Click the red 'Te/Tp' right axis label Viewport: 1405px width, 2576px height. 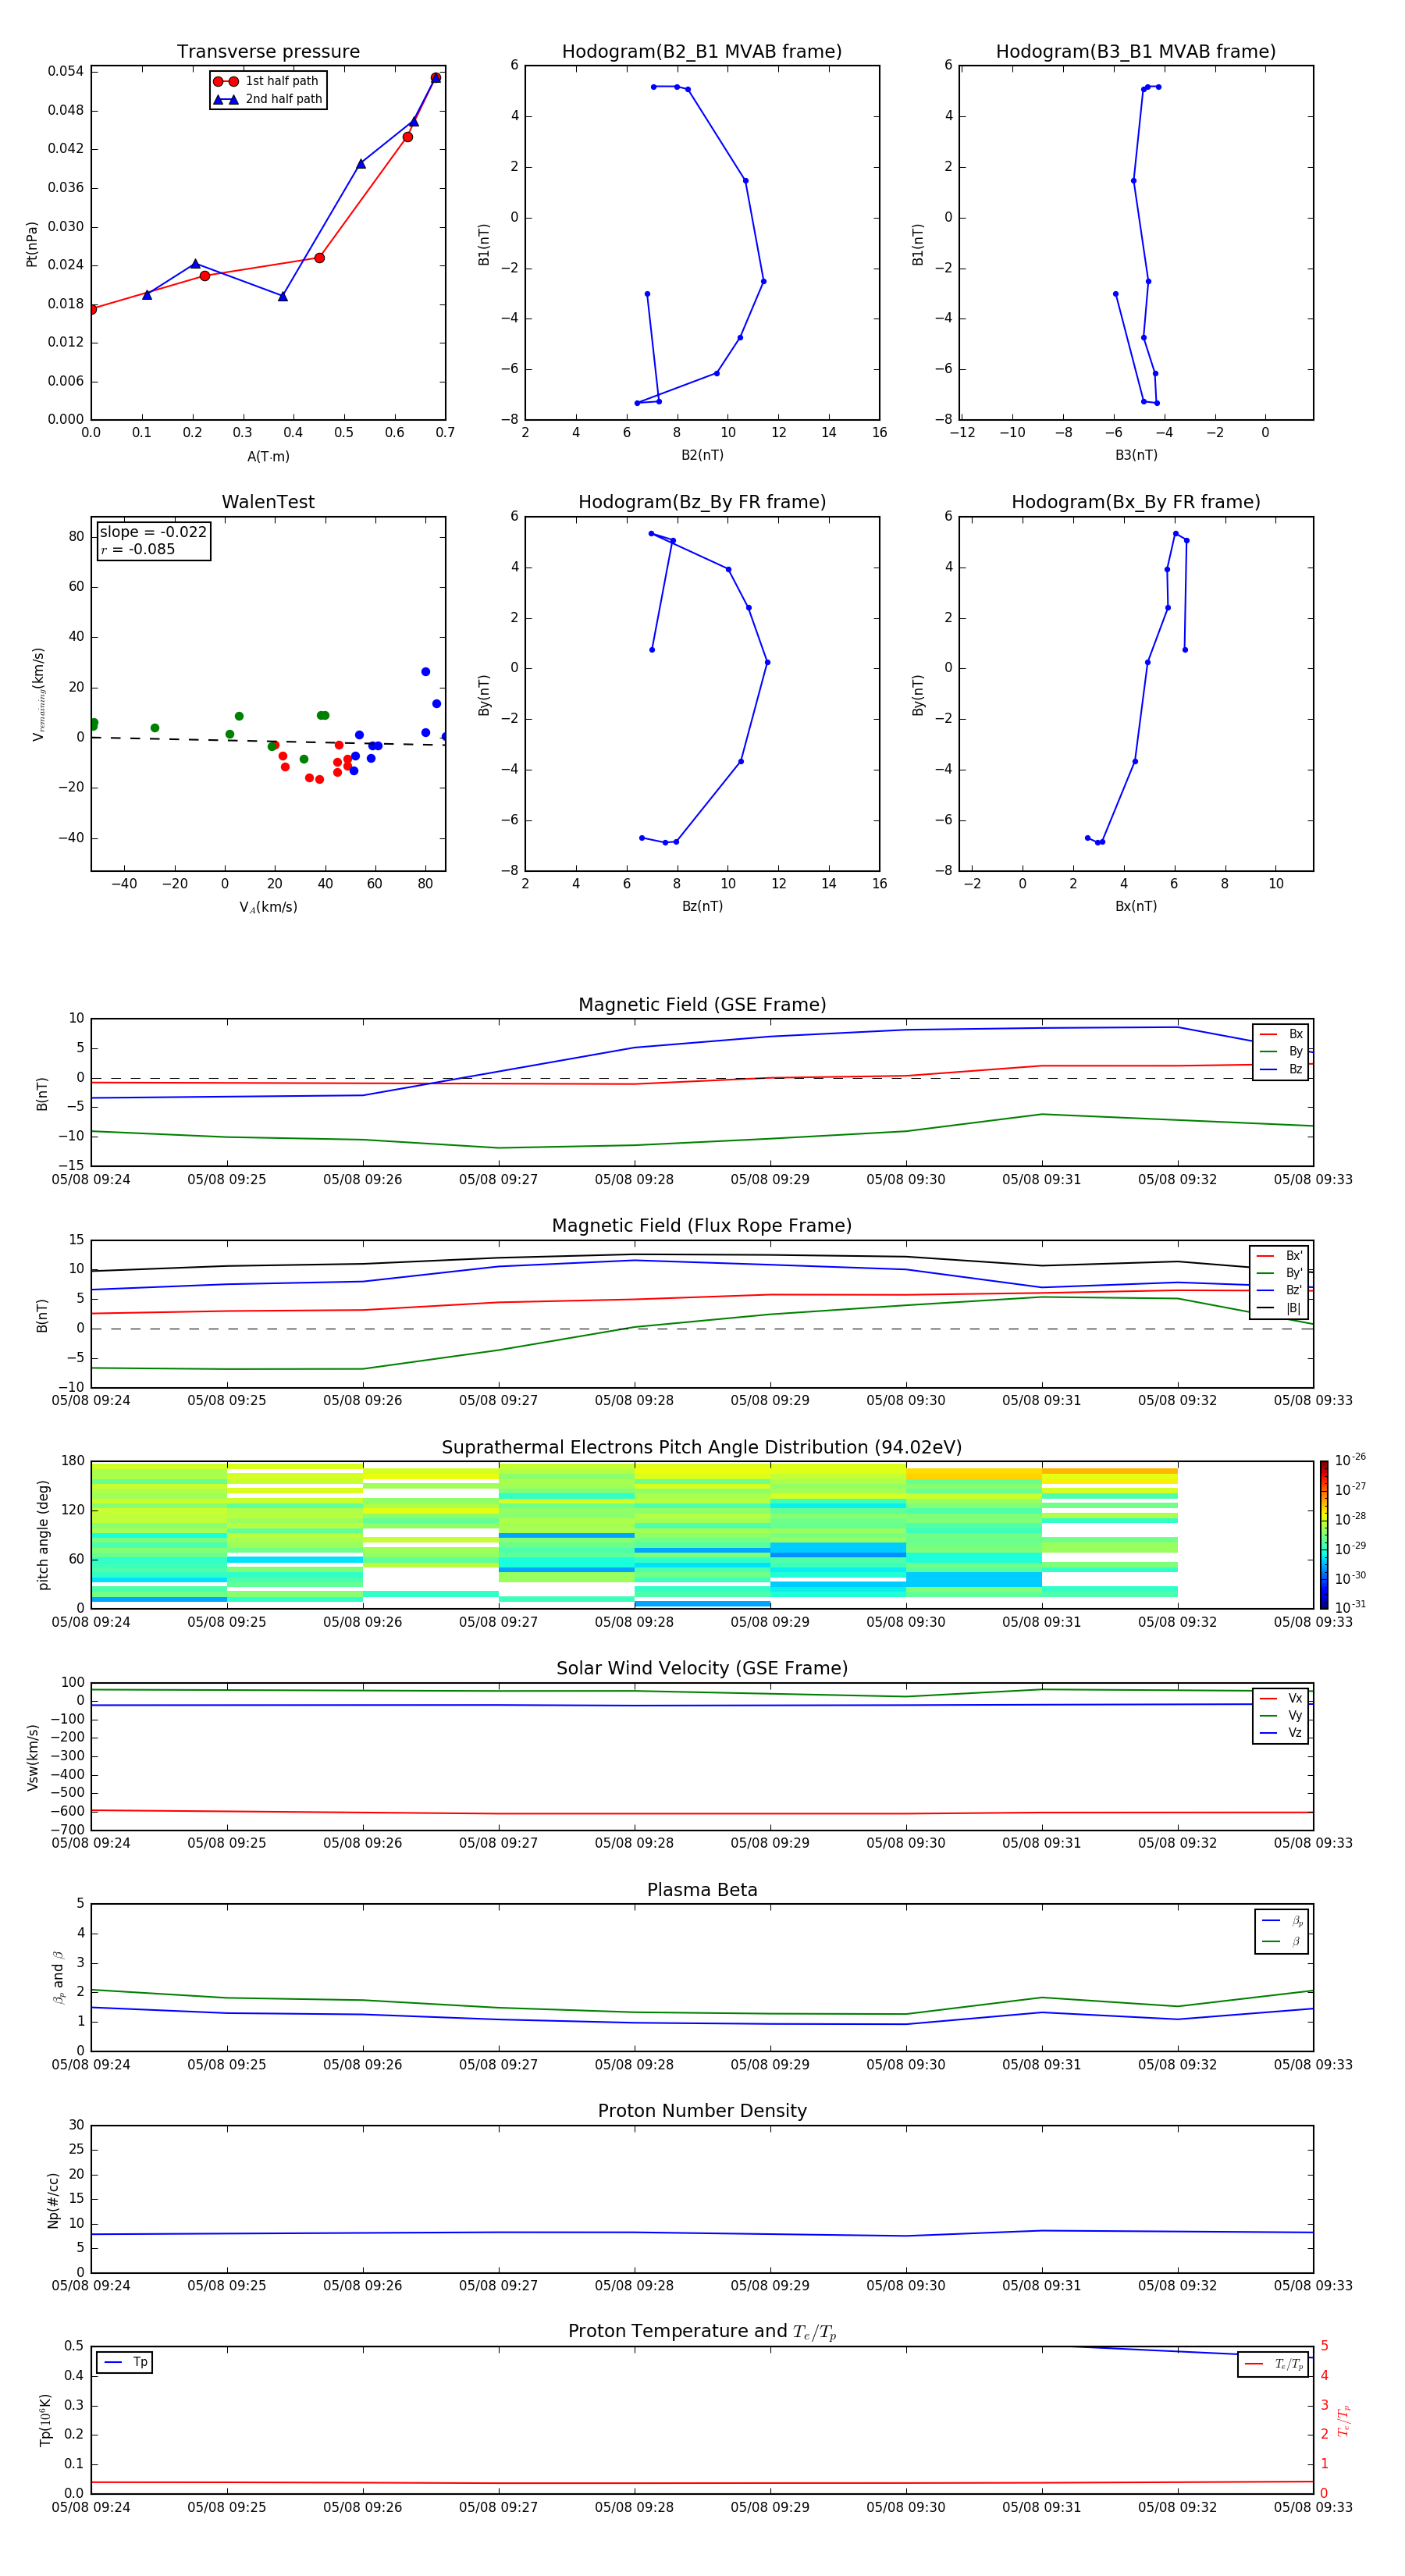click(x=1343, y=2420)
